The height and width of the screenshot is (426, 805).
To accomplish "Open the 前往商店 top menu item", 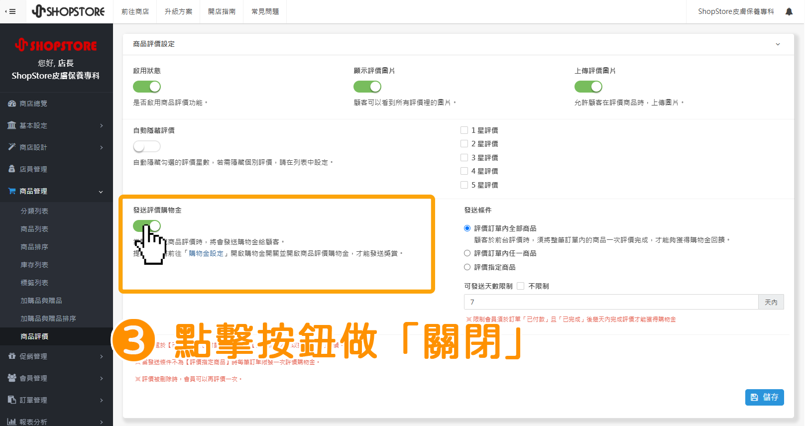I will tap(135, 11).
